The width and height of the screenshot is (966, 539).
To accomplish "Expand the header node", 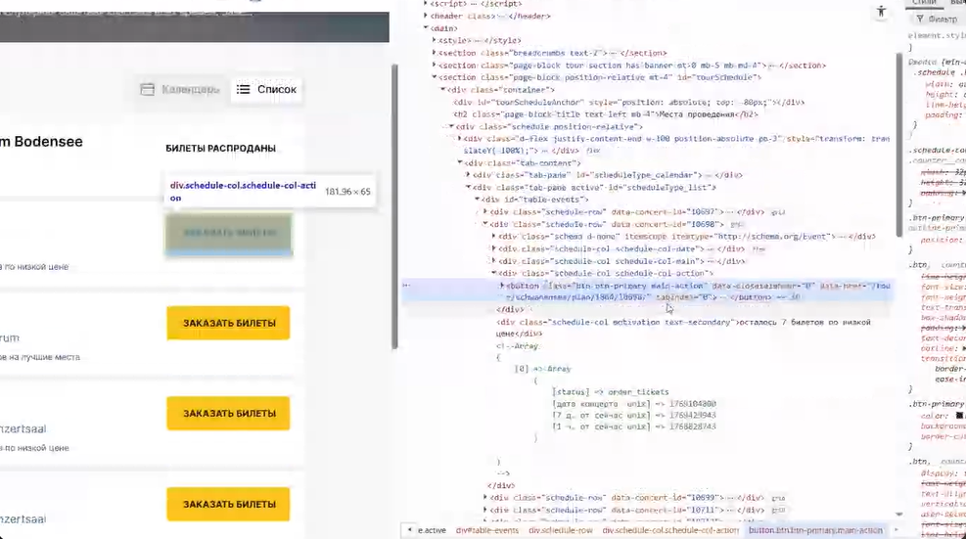I will pyautogui.click(x=426, y=16).
